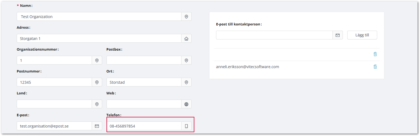Screen dimensions: 420x136
Task: Click the Lägg till button
Action: [x=362, y=35]
